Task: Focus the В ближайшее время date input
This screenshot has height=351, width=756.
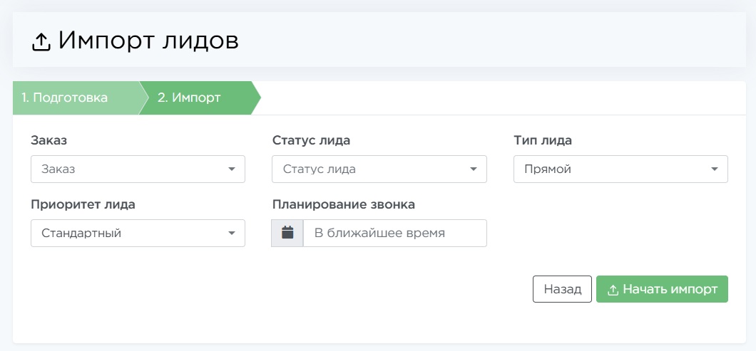Action: (x=394, y=234)
